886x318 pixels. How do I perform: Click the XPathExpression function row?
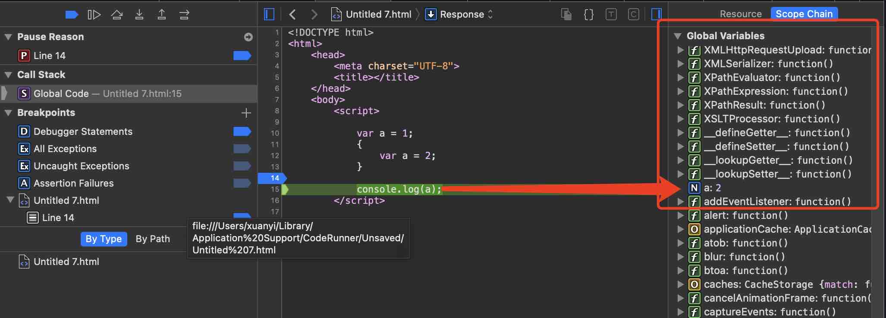(770, 91)
